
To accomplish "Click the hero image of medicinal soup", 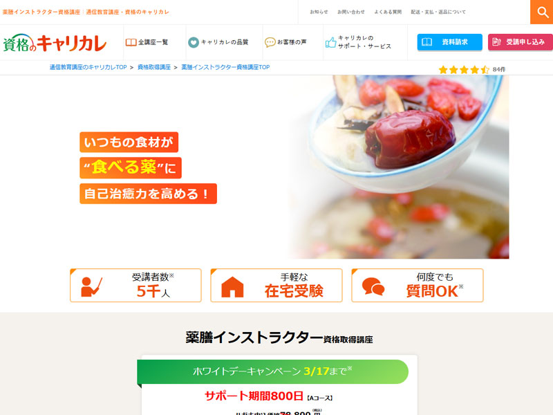I will (x=399, y=167).
